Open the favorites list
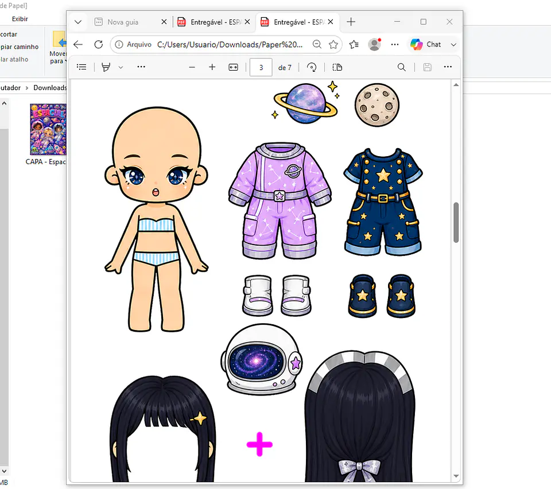This screenshot has width=551, height=489. click(x=354, y=44)
